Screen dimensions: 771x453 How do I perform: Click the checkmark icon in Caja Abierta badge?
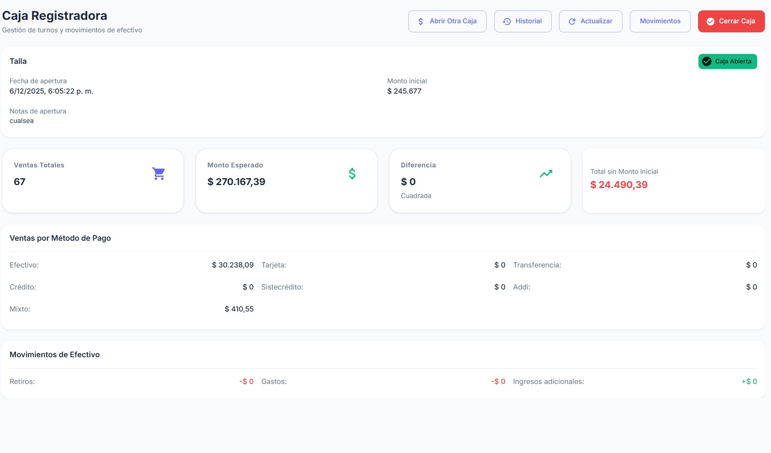[x=707, y=61]
